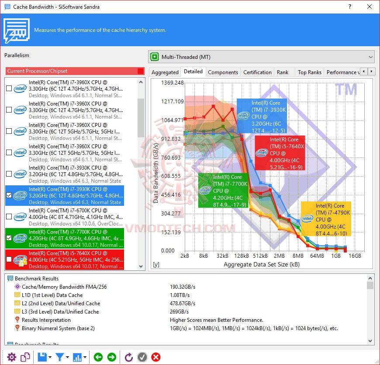Click the Results Interpretation tip icon
Viewport: 380px width, 365px height.
(x=17, y=320)
